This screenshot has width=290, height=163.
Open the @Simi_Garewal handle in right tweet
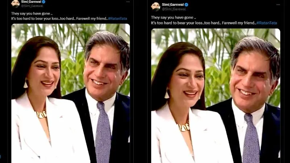[174, 9]
